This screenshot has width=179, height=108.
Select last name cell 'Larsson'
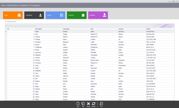coord(77,92)
